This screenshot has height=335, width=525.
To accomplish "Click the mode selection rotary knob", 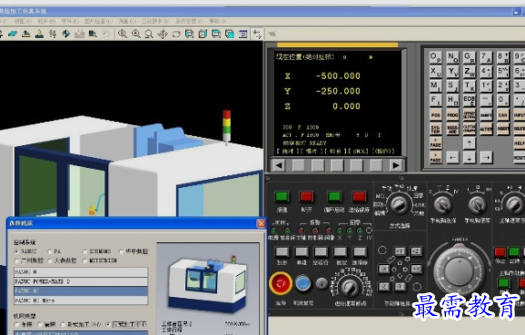I will point(399,204).
